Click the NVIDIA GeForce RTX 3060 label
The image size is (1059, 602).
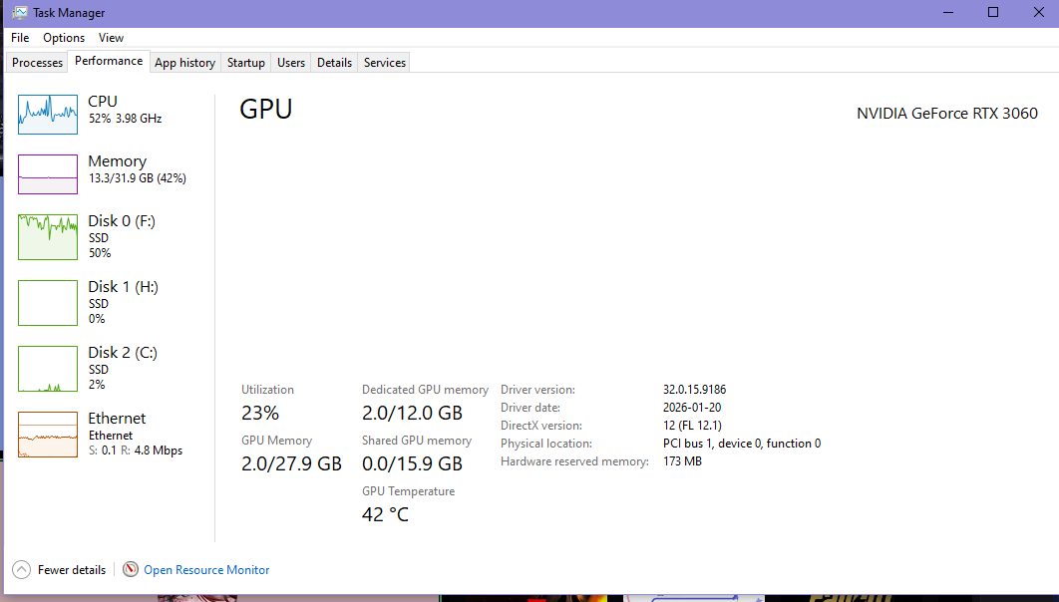pyautogui.click(x=947, y=114)
